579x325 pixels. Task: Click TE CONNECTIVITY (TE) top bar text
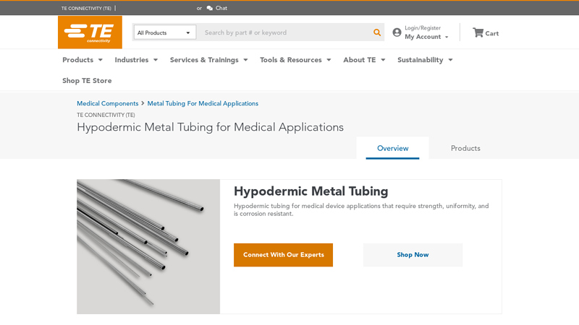click(86, 8)
